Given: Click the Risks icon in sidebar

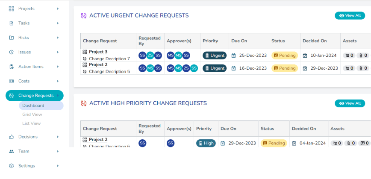Looking at the screenshot, I should pos(12,38).
